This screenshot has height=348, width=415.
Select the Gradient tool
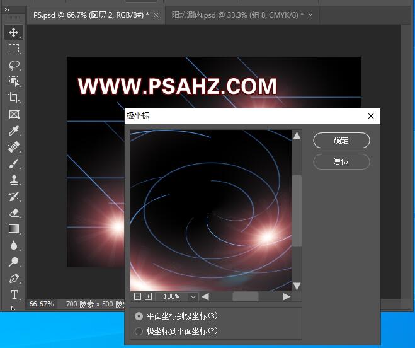click(13, 229)
